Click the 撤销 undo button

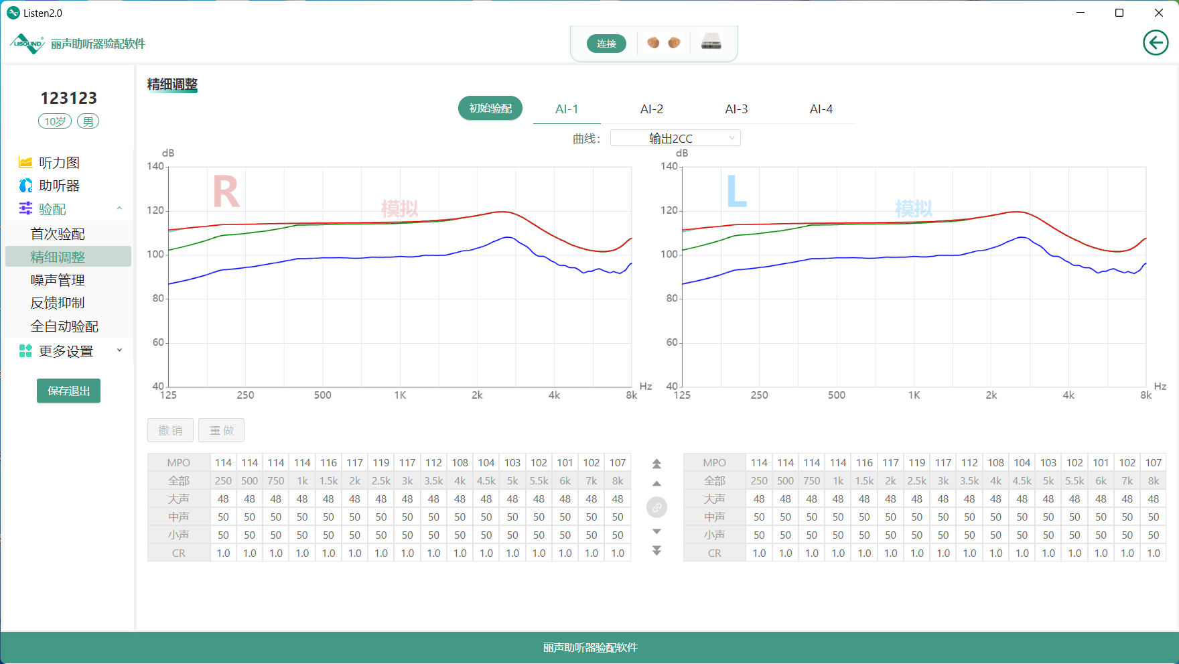click(170, 430)
